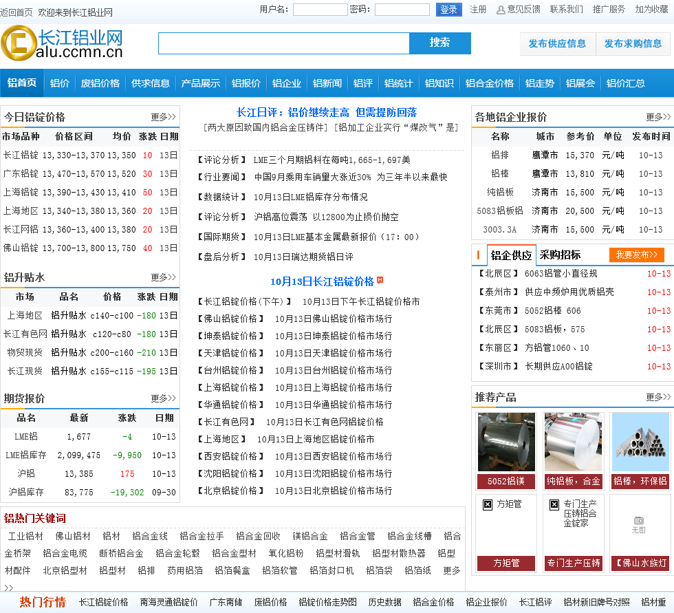Click the person icon beside 意见反馈
The height and width of the screenshot is (613, 674).
click(501, 10)
